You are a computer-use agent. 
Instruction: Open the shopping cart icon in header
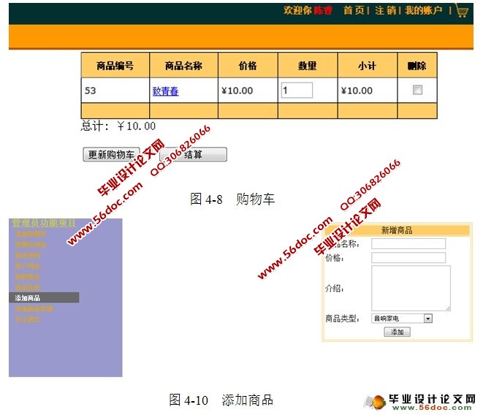(461, 11)
